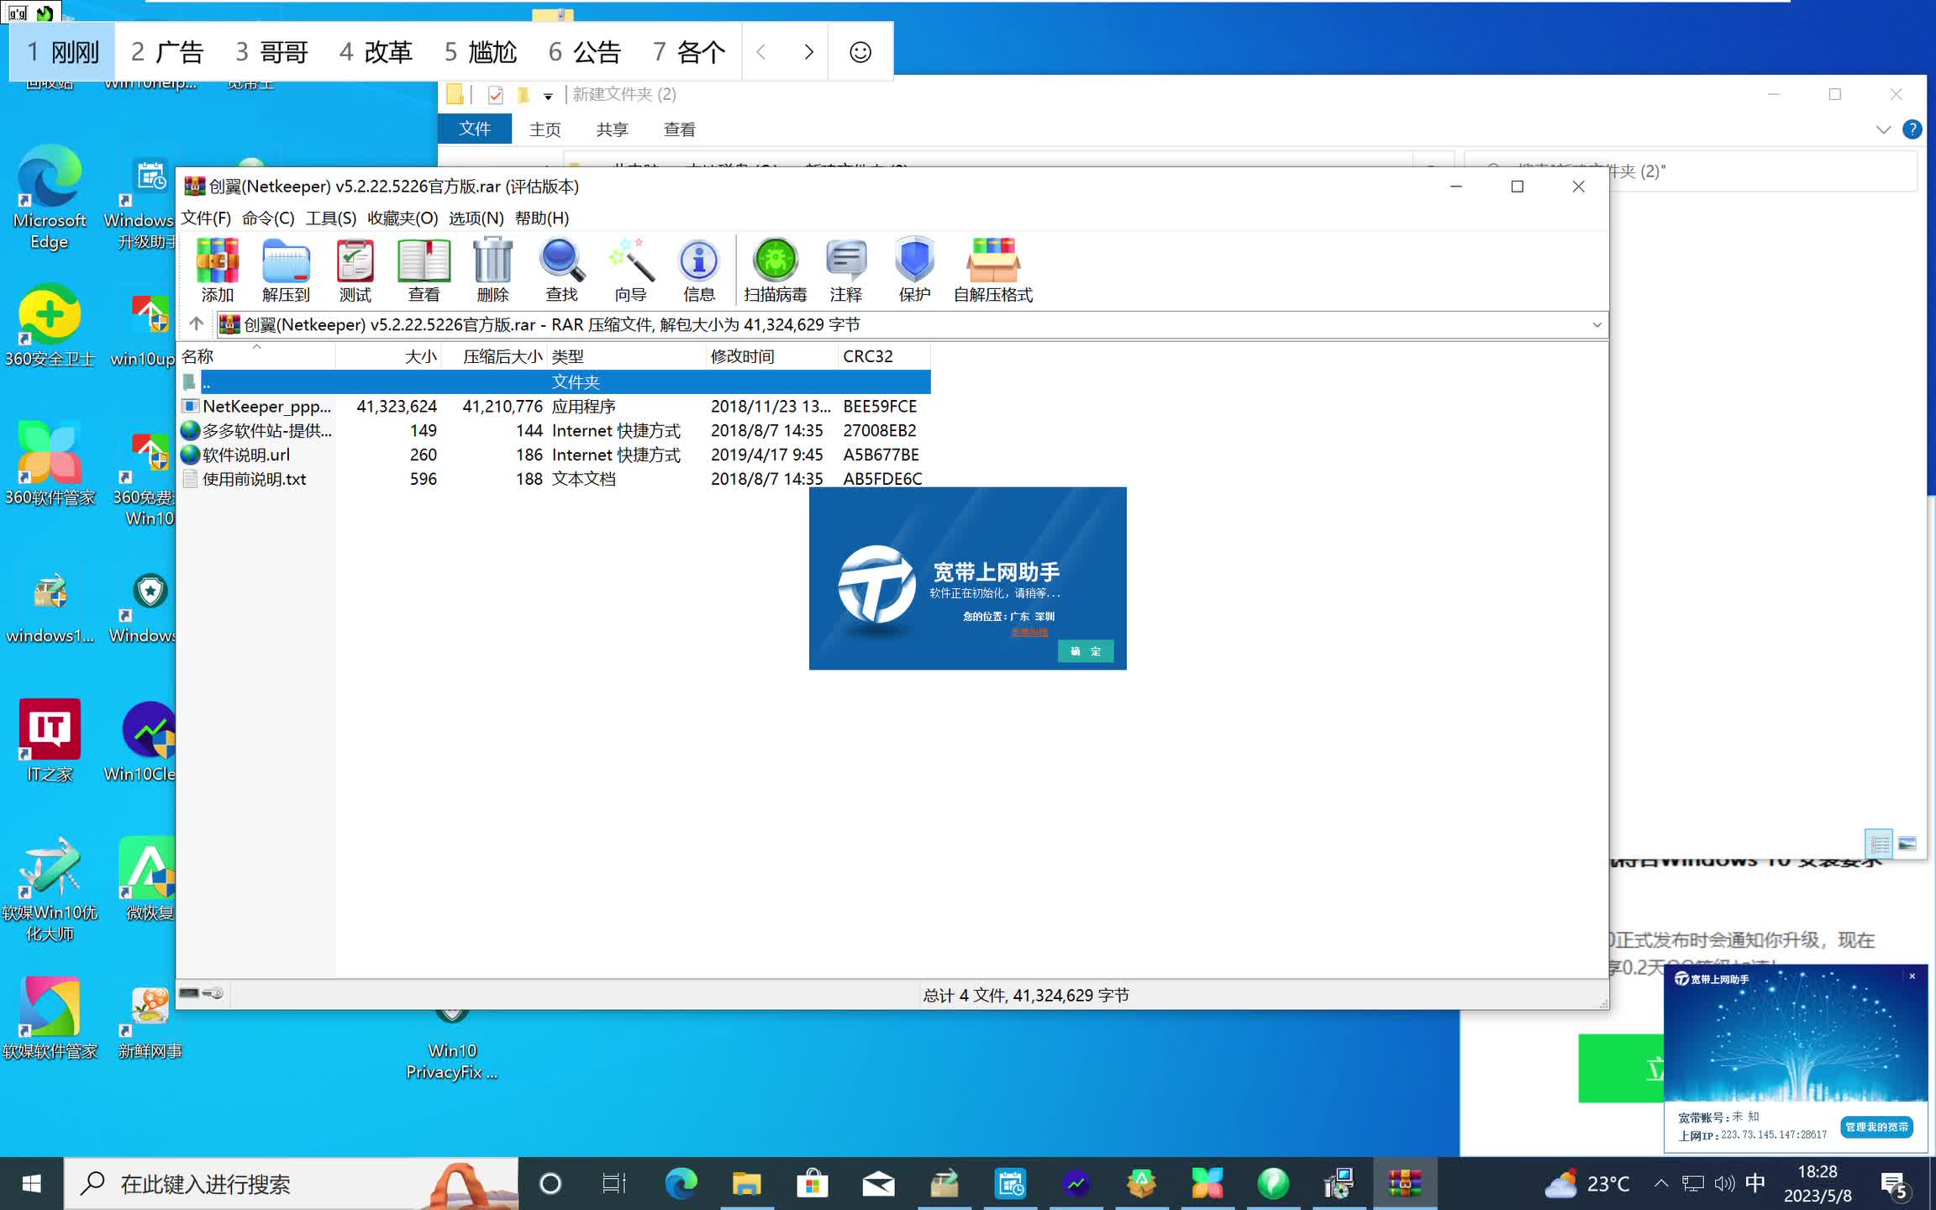Click the Protect (保护) shield icon

[x=914, y=270]
